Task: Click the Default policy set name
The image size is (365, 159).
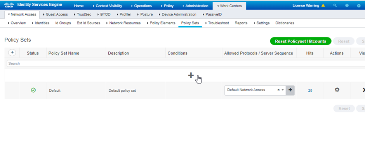Action: tap(54, 91)
